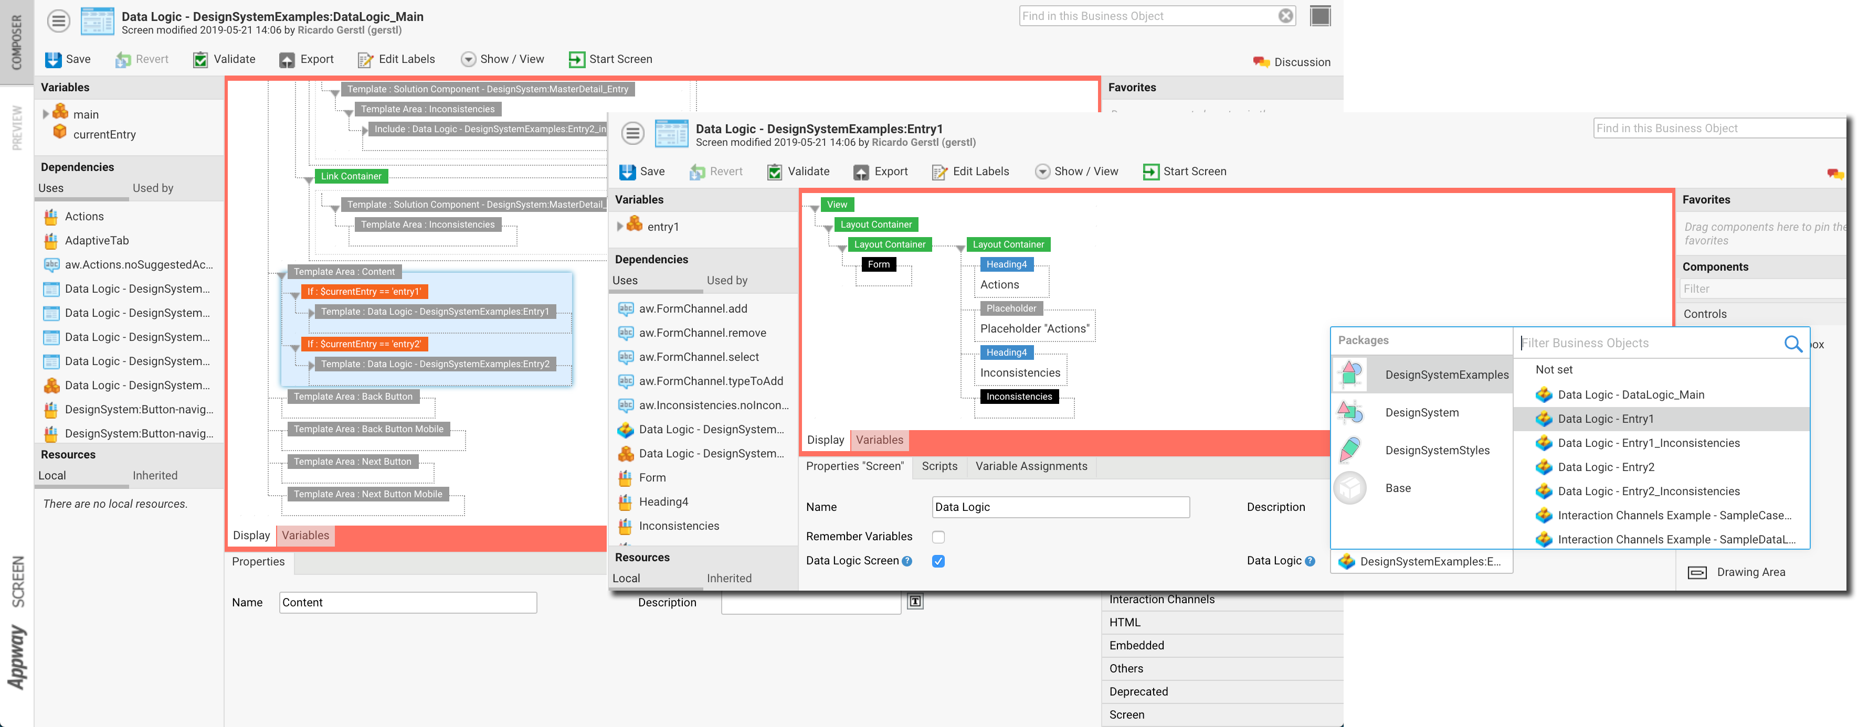Switch to the Scripts tab
The image size is (1858, 727).
[939, 466]
